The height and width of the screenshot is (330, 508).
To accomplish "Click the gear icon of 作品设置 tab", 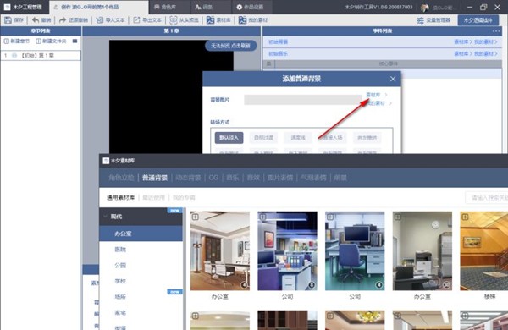I will point(239,7).
